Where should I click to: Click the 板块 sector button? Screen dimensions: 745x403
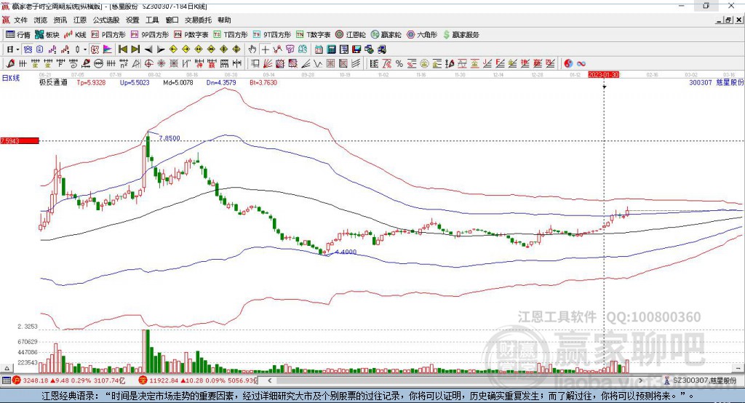[x=48, y=34]
